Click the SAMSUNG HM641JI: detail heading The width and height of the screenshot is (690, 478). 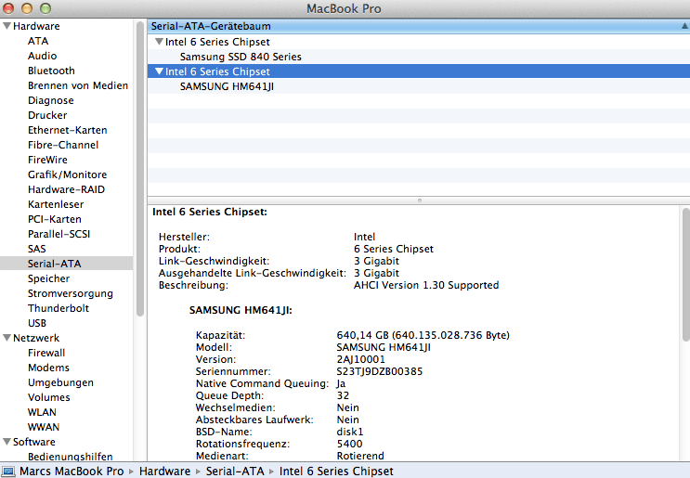pos(241,310)
